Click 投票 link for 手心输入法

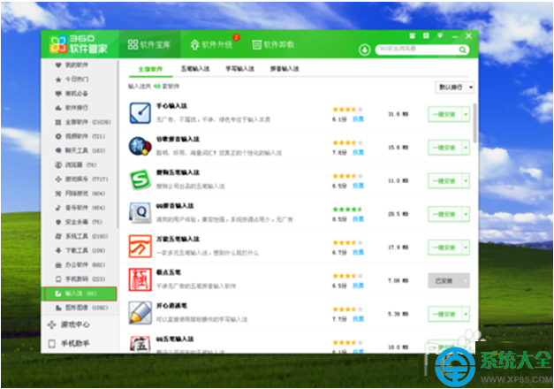358,119
